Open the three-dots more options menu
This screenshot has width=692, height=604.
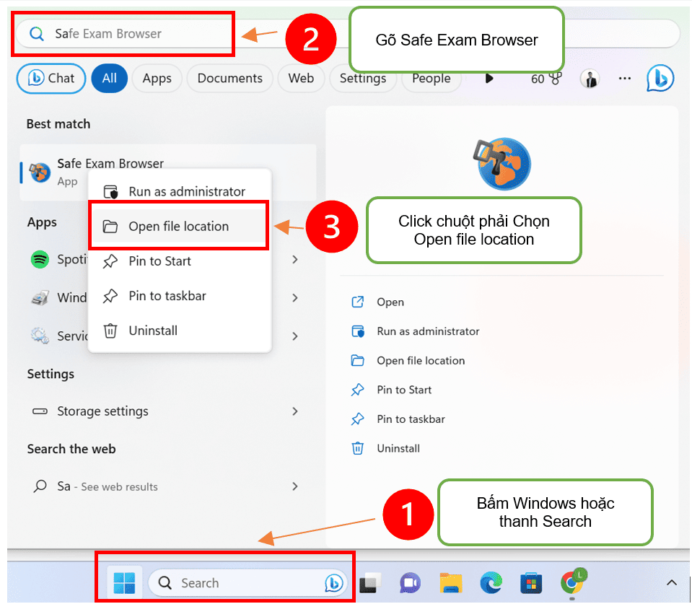tap(625, 79)
